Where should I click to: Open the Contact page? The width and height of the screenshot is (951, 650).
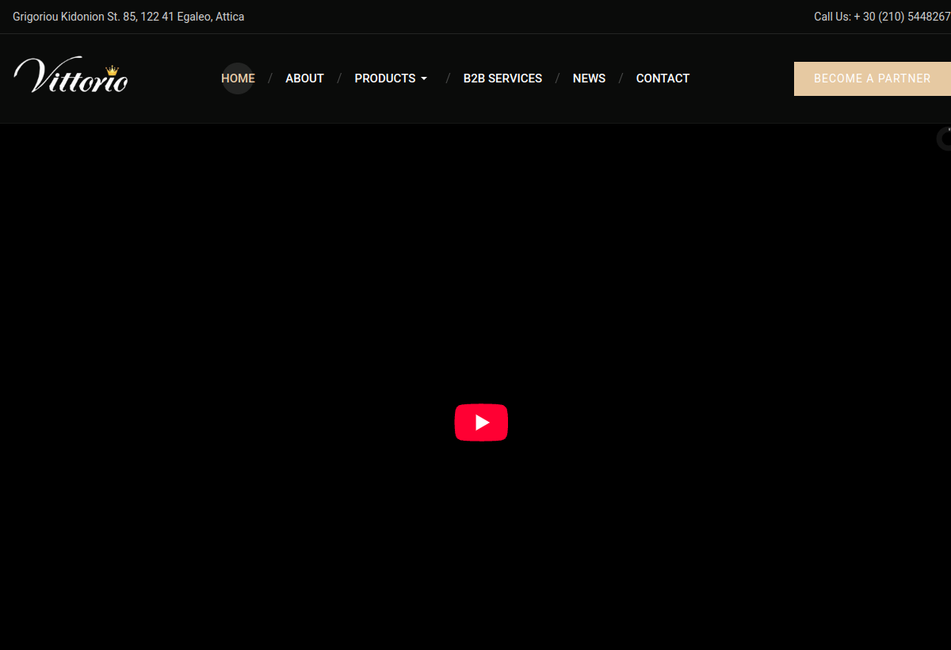coord(663,78)
